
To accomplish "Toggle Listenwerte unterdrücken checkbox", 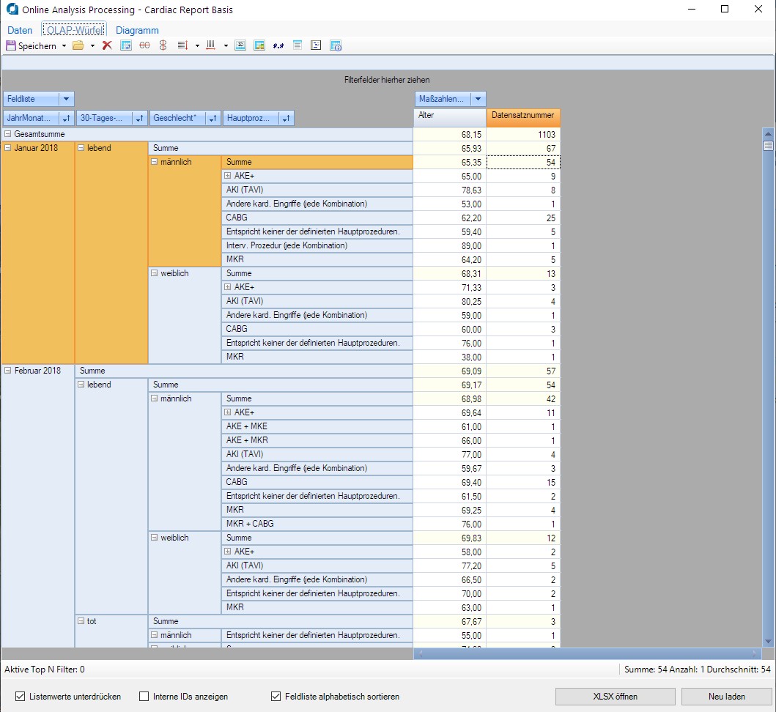I will click(20, 696).
